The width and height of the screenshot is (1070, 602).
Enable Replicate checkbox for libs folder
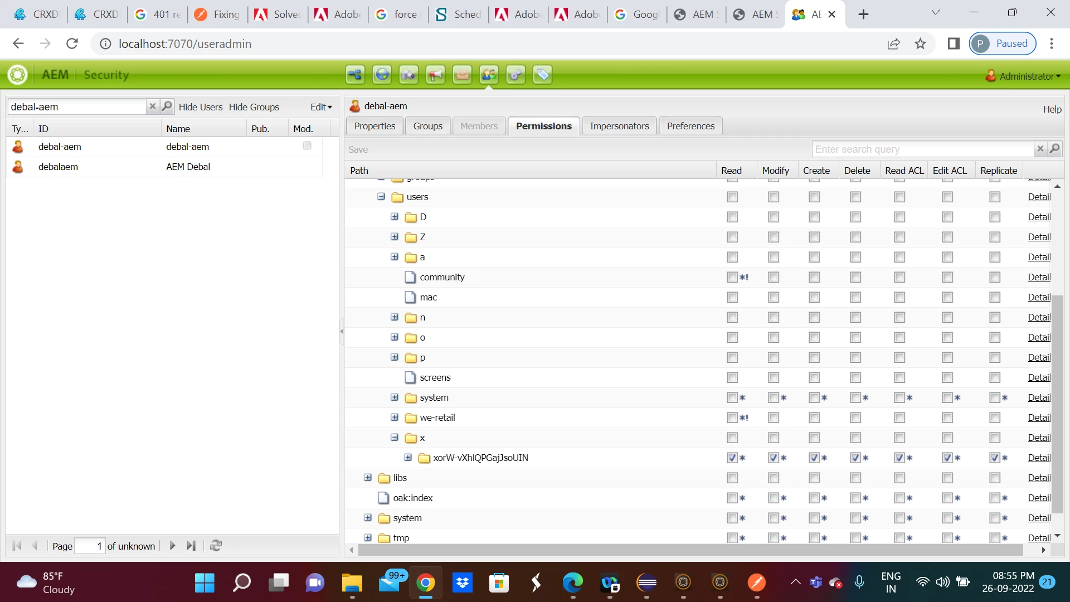point(995,478)
